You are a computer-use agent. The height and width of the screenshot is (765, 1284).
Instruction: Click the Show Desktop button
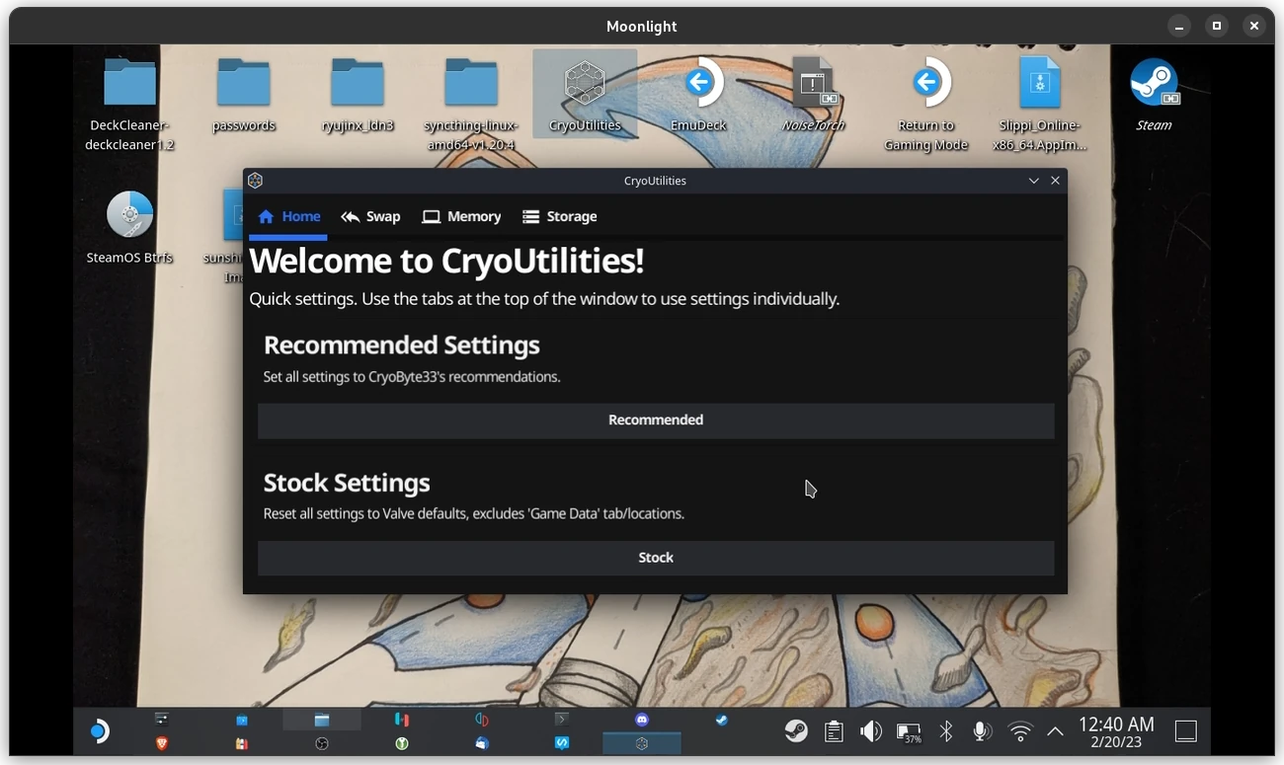(1186, 731)
